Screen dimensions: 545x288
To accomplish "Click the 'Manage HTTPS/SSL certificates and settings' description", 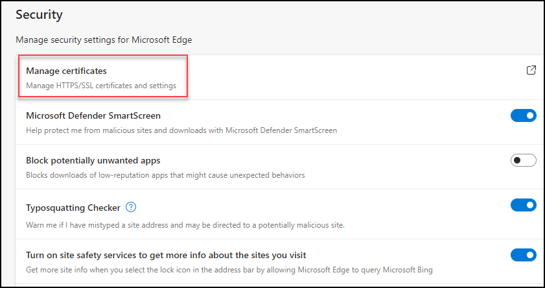I will pyautogui.click(x=100, y=85).
